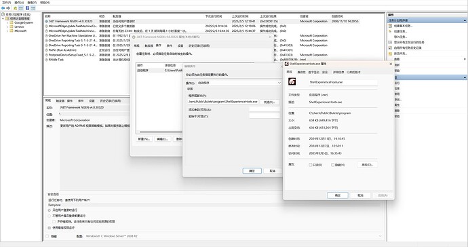Toggle the 隐藏(H) hidden checkbox
The height and width of the screenshot is (247, 468).
pyautogui.click(x=332, y=165)
